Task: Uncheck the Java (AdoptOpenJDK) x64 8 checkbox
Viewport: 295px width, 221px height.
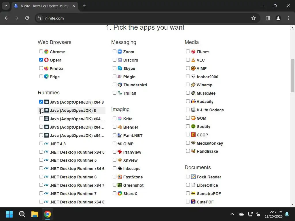Action: coord(41,102)
